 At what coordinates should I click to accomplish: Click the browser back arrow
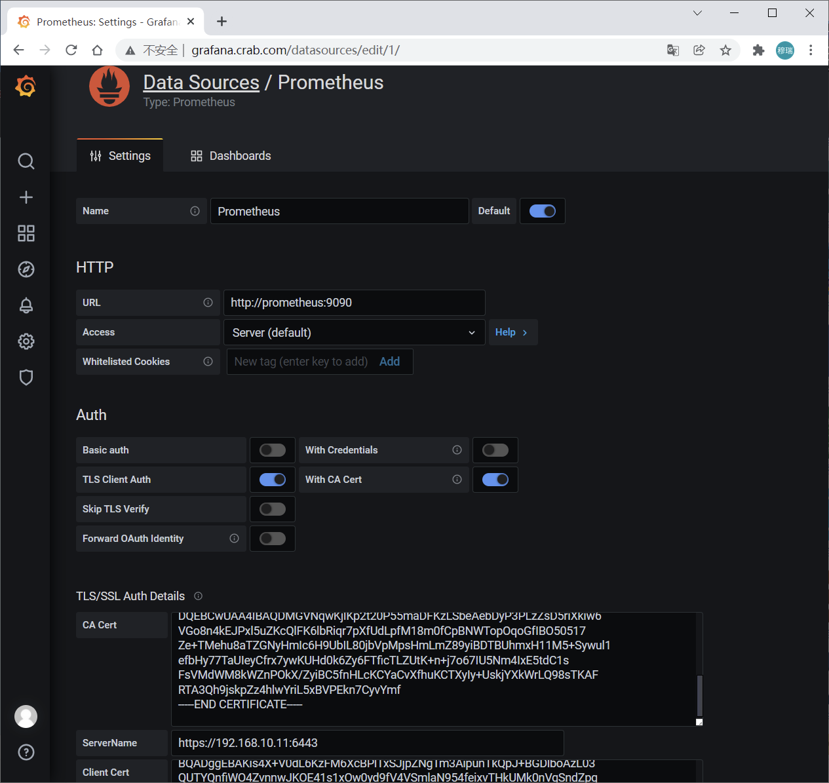18,50
